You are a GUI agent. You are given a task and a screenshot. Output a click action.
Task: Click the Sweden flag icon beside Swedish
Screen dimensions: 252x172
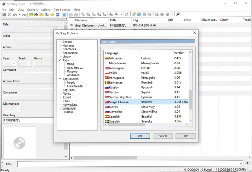tap(106, 121)
